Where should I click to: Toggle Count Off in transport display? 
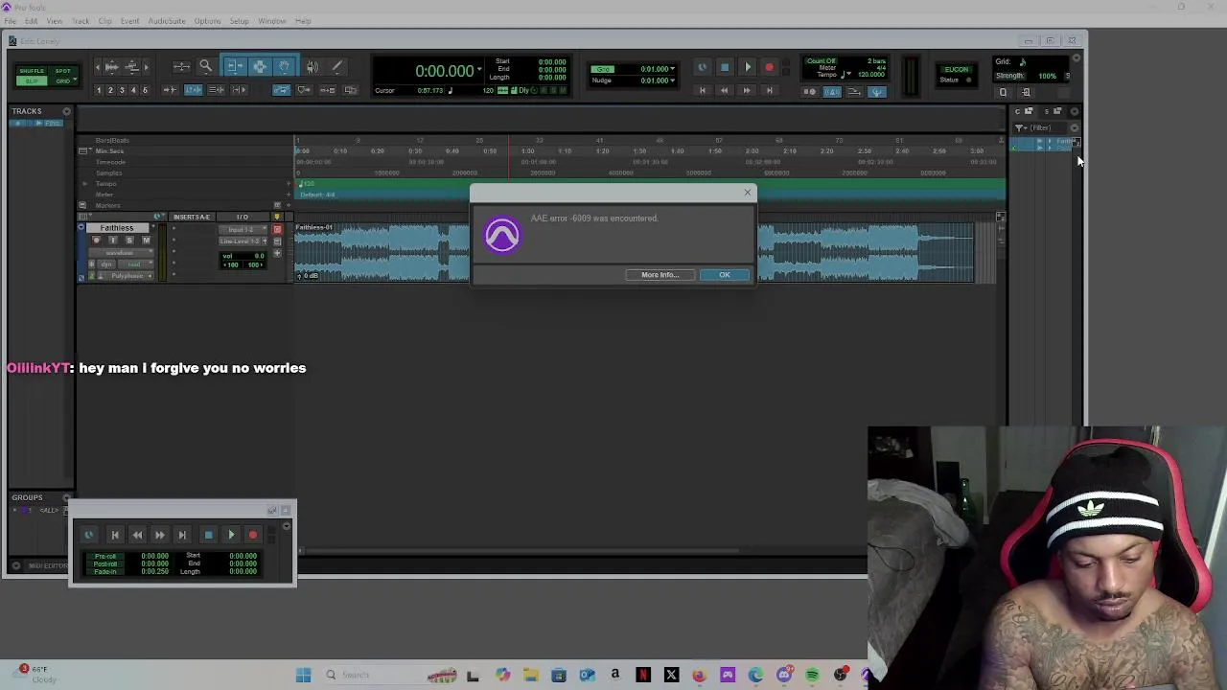821,61
